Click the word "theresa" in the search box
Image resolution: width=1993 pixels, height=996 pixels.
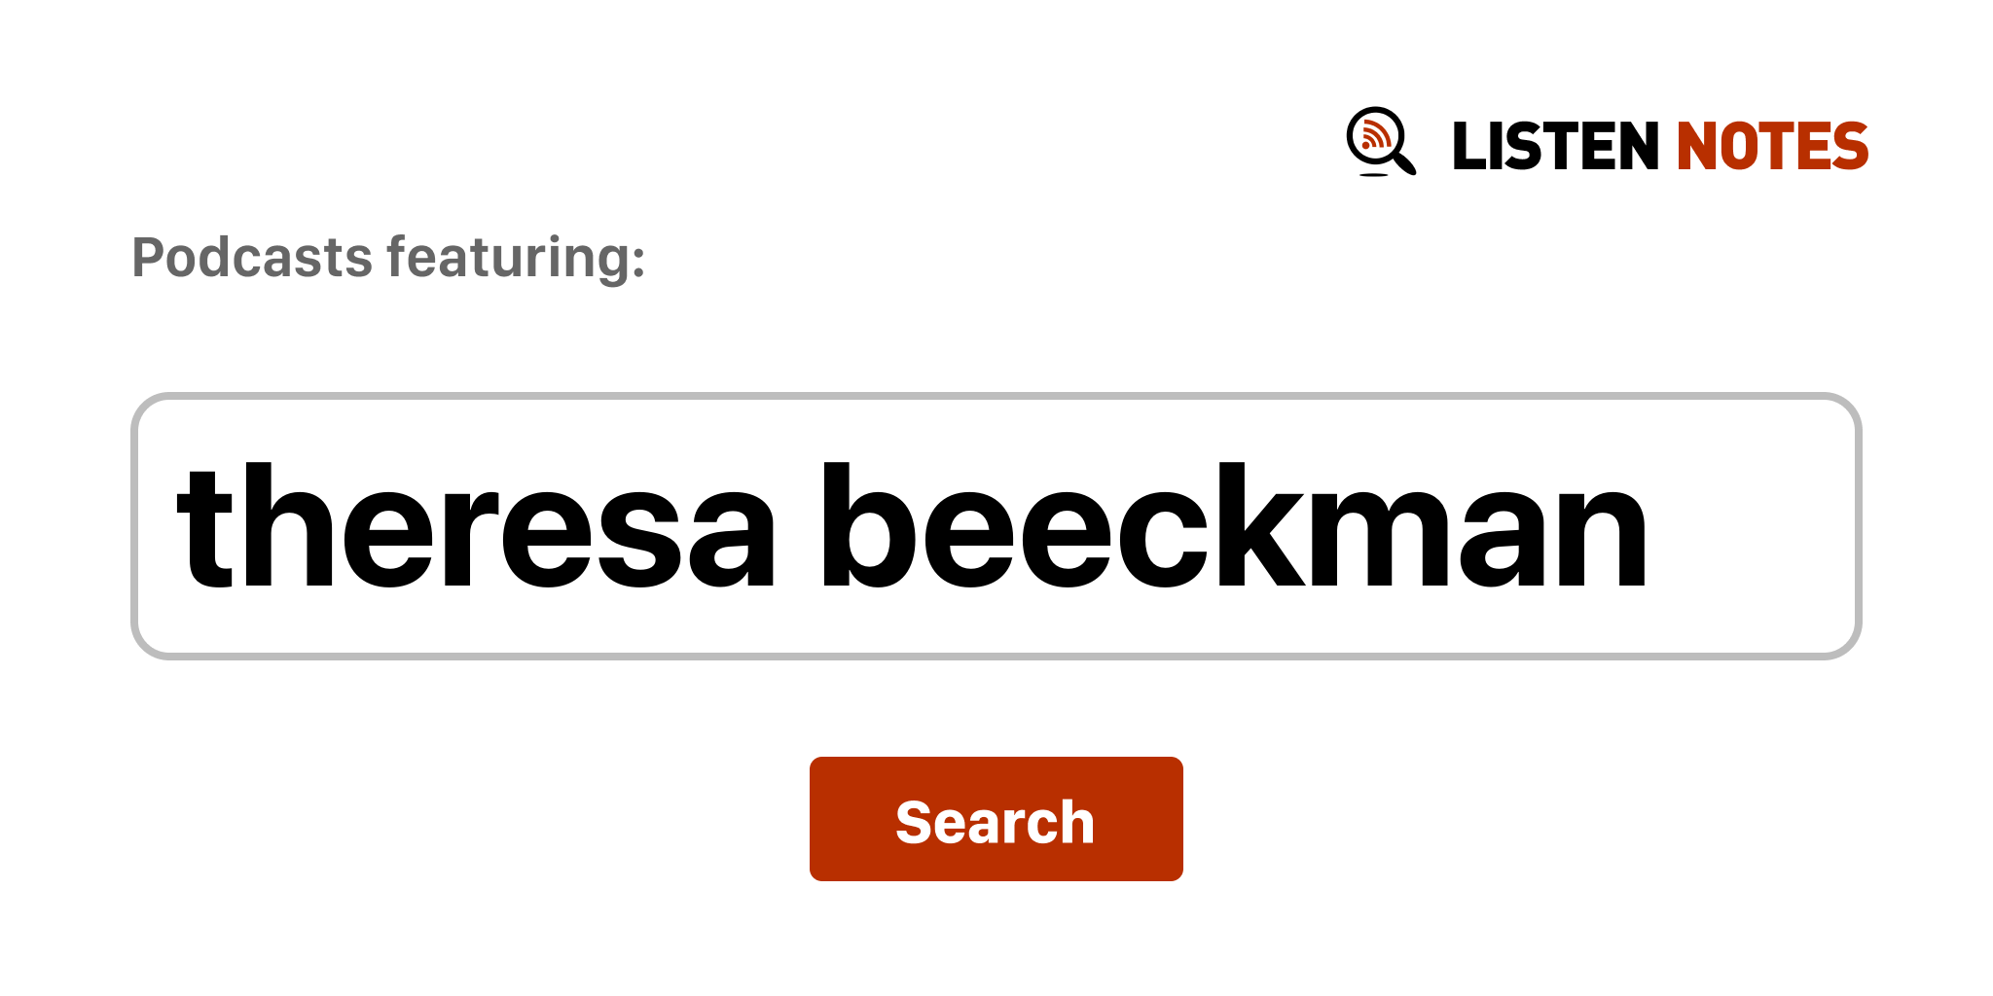point(475,526)
